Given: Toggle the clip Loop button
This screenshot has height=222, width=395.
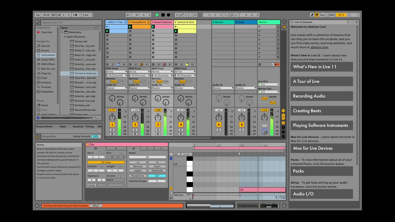Looking at the screenshot, I should coord(106,162).
